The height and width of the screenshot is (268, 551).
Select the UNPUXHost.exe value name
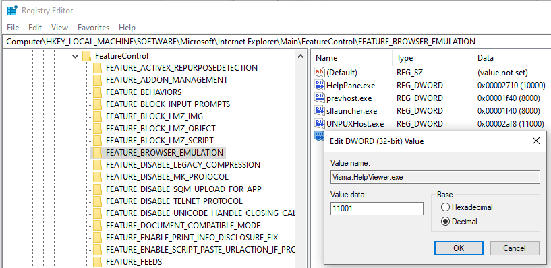click(x=355, y=124)
